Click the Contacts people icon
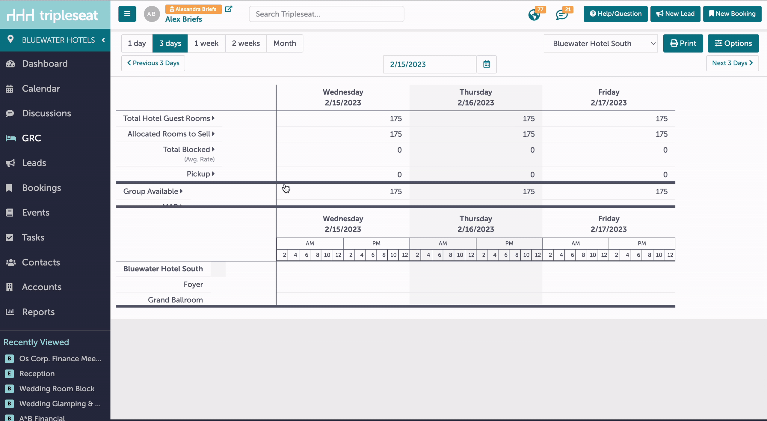Screen dimensions: 767x421 point(11,262)
